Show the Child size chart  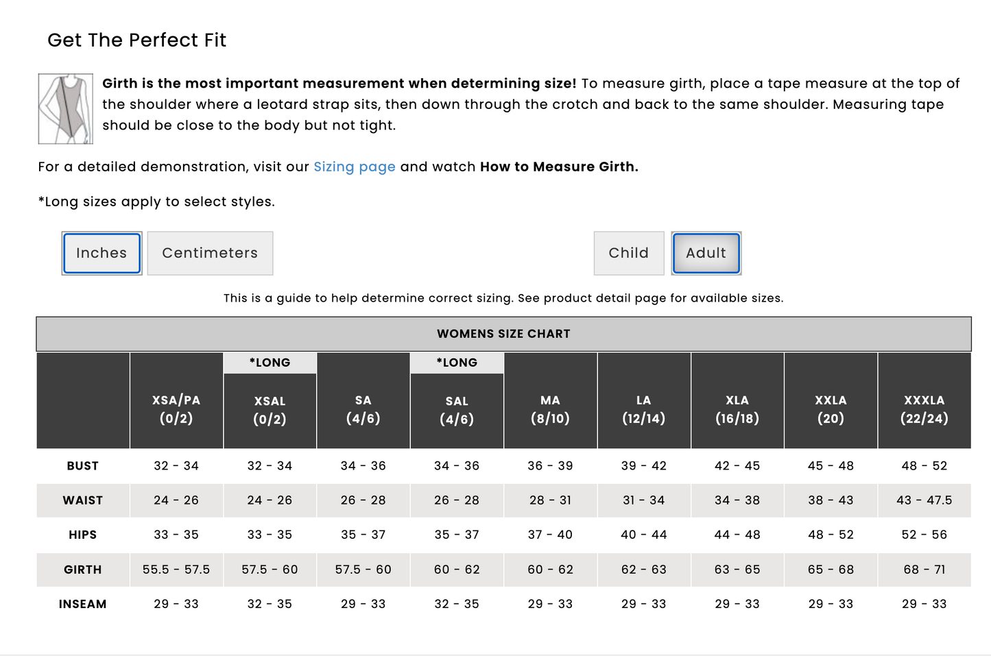point(628,253)
